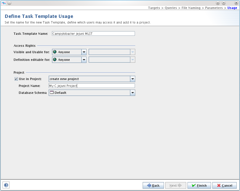Expand the Definition editable for dropdown
This screenshot has width=240, height=191.
coord(84,60)
